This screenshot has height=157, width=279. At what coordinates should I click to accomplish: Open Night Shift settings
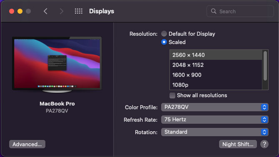(238, 144)
